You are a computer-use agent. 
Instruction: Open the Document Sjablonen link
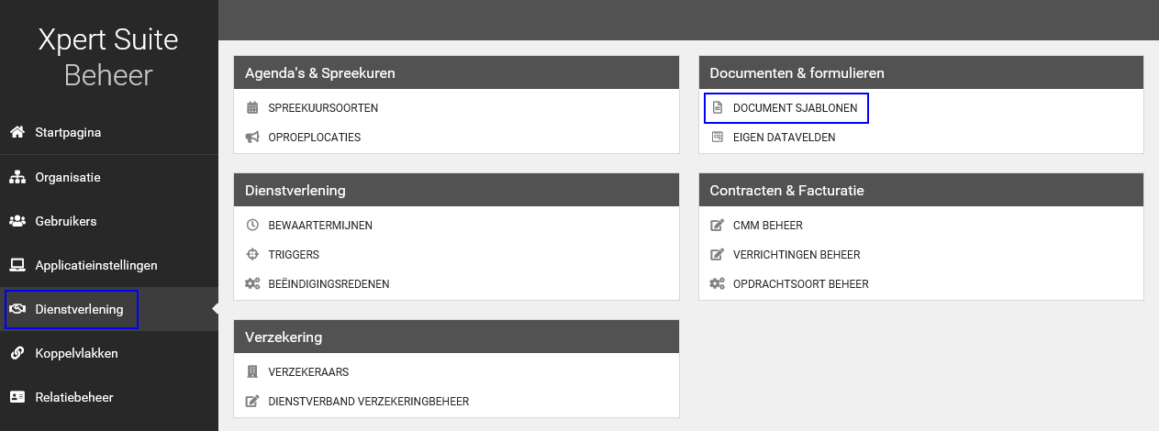(x=795, y=108)
